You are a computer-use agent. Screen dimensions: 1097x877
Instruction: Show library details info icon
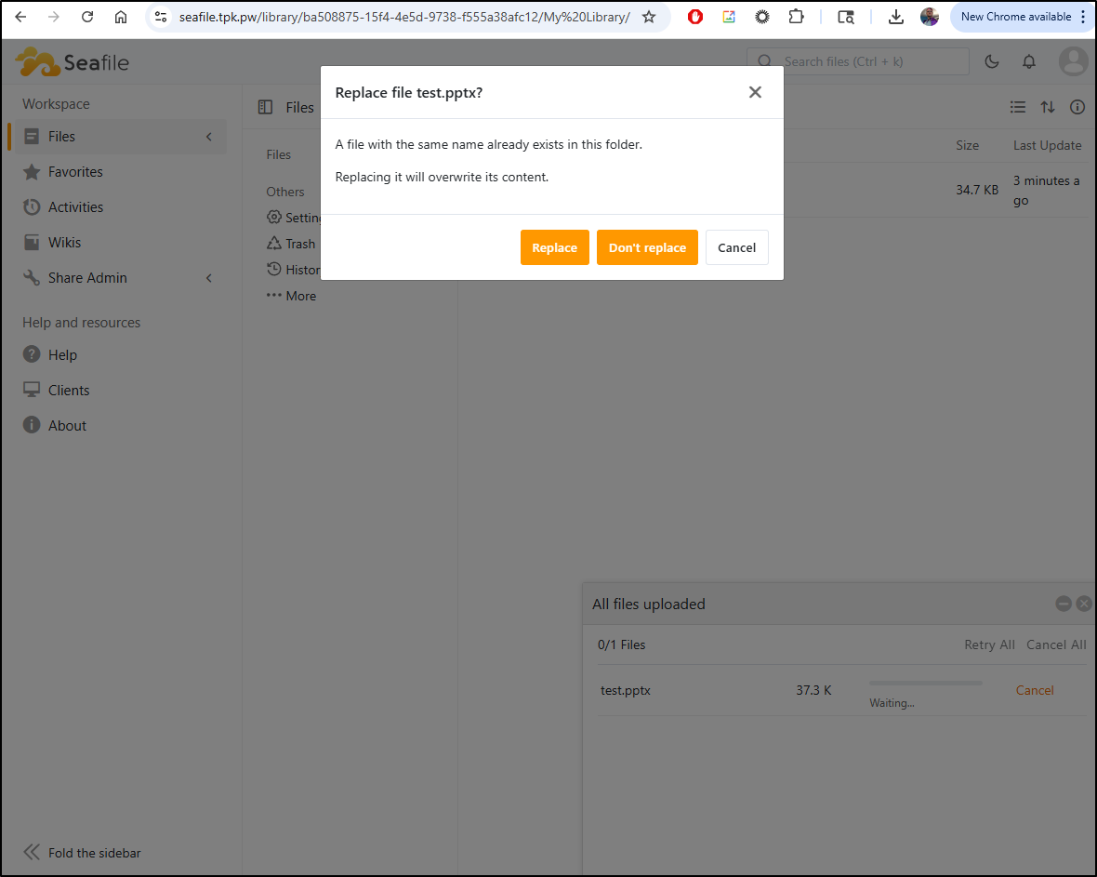pos(1077,107)
